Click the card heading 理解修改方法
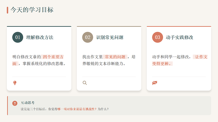Image resolution: width=218 pixels, height=122 pixels. click(x=40, y=37)
